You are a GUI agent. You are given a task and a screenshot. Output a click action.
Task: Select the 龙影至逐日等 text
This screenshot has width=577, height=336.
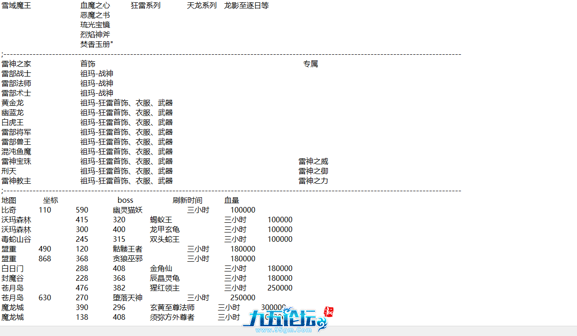[x=246, y=6]
